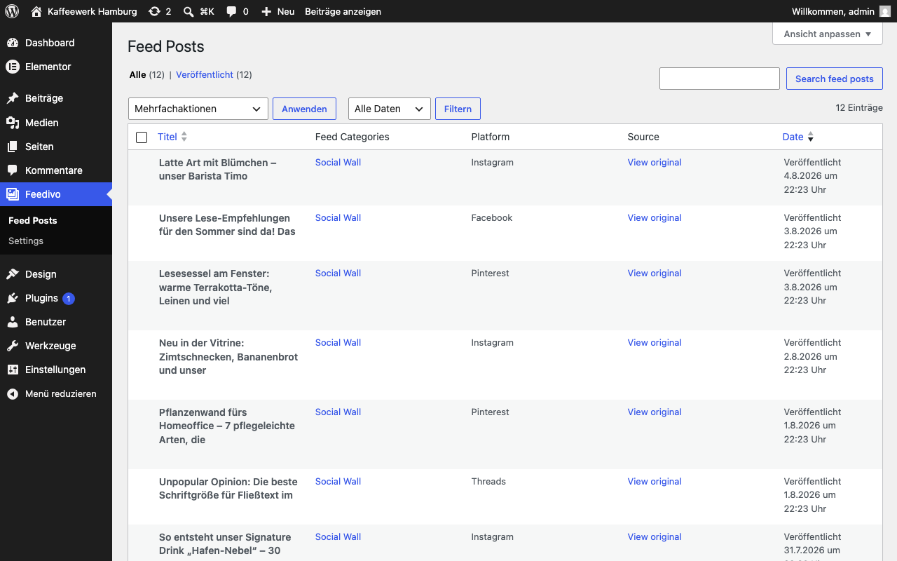The height and width of the screenshot is (561, 897).
Task: Click the Elementor sidebar icon
Action: click(x=13, y=67)
